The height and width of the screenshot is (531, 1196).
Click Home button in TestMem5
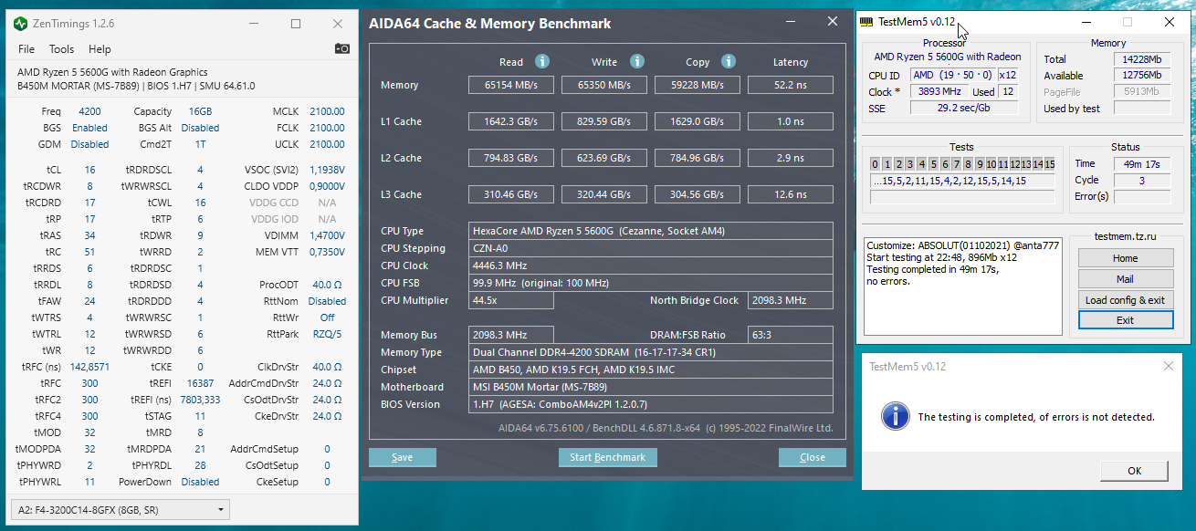pyautogui.click(x=1125, y=258)
